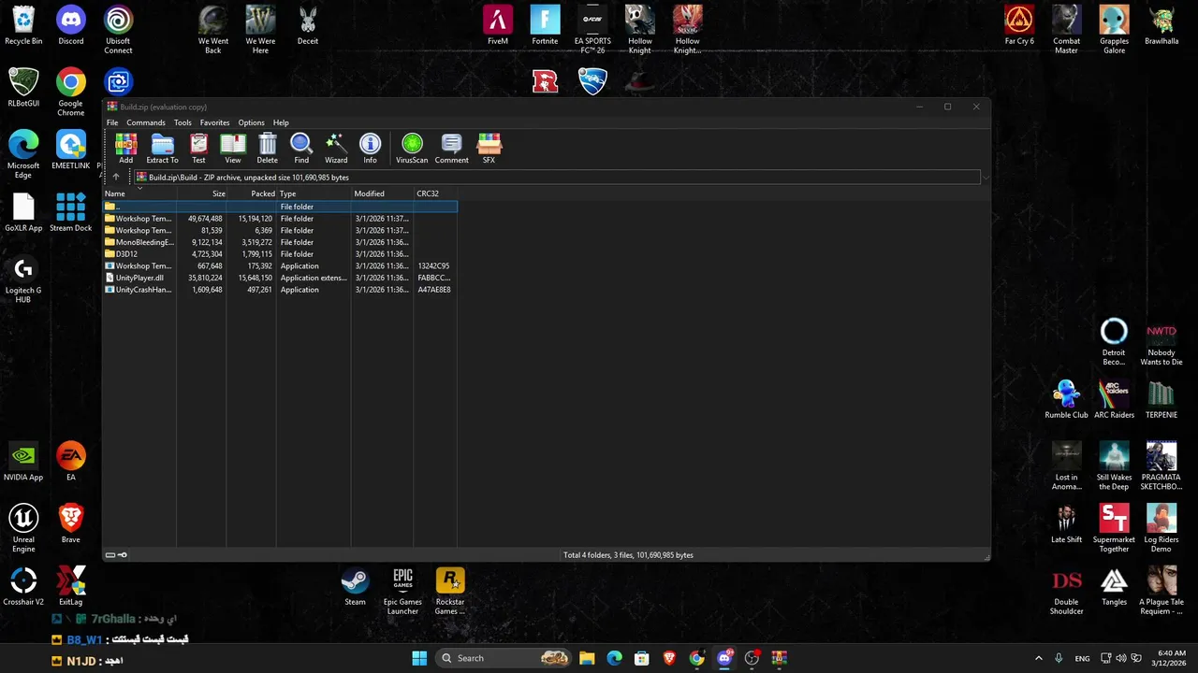Open the Options menu
This screenshot has height=673, width=1198.
[x=251, y=122]
